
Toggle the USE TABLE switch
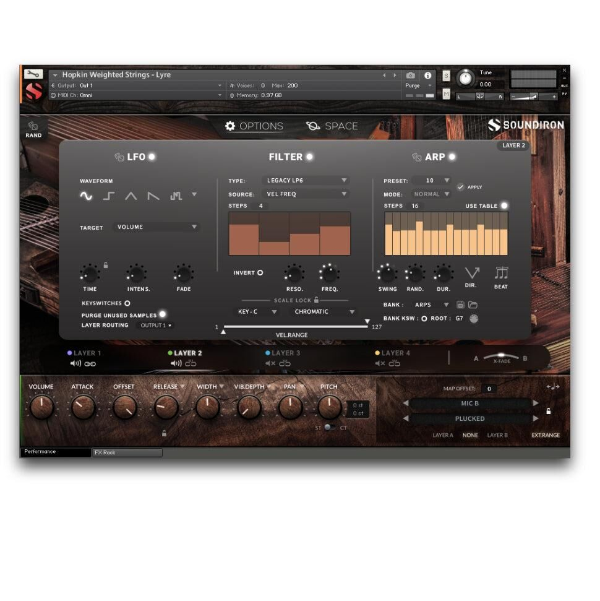504,205
